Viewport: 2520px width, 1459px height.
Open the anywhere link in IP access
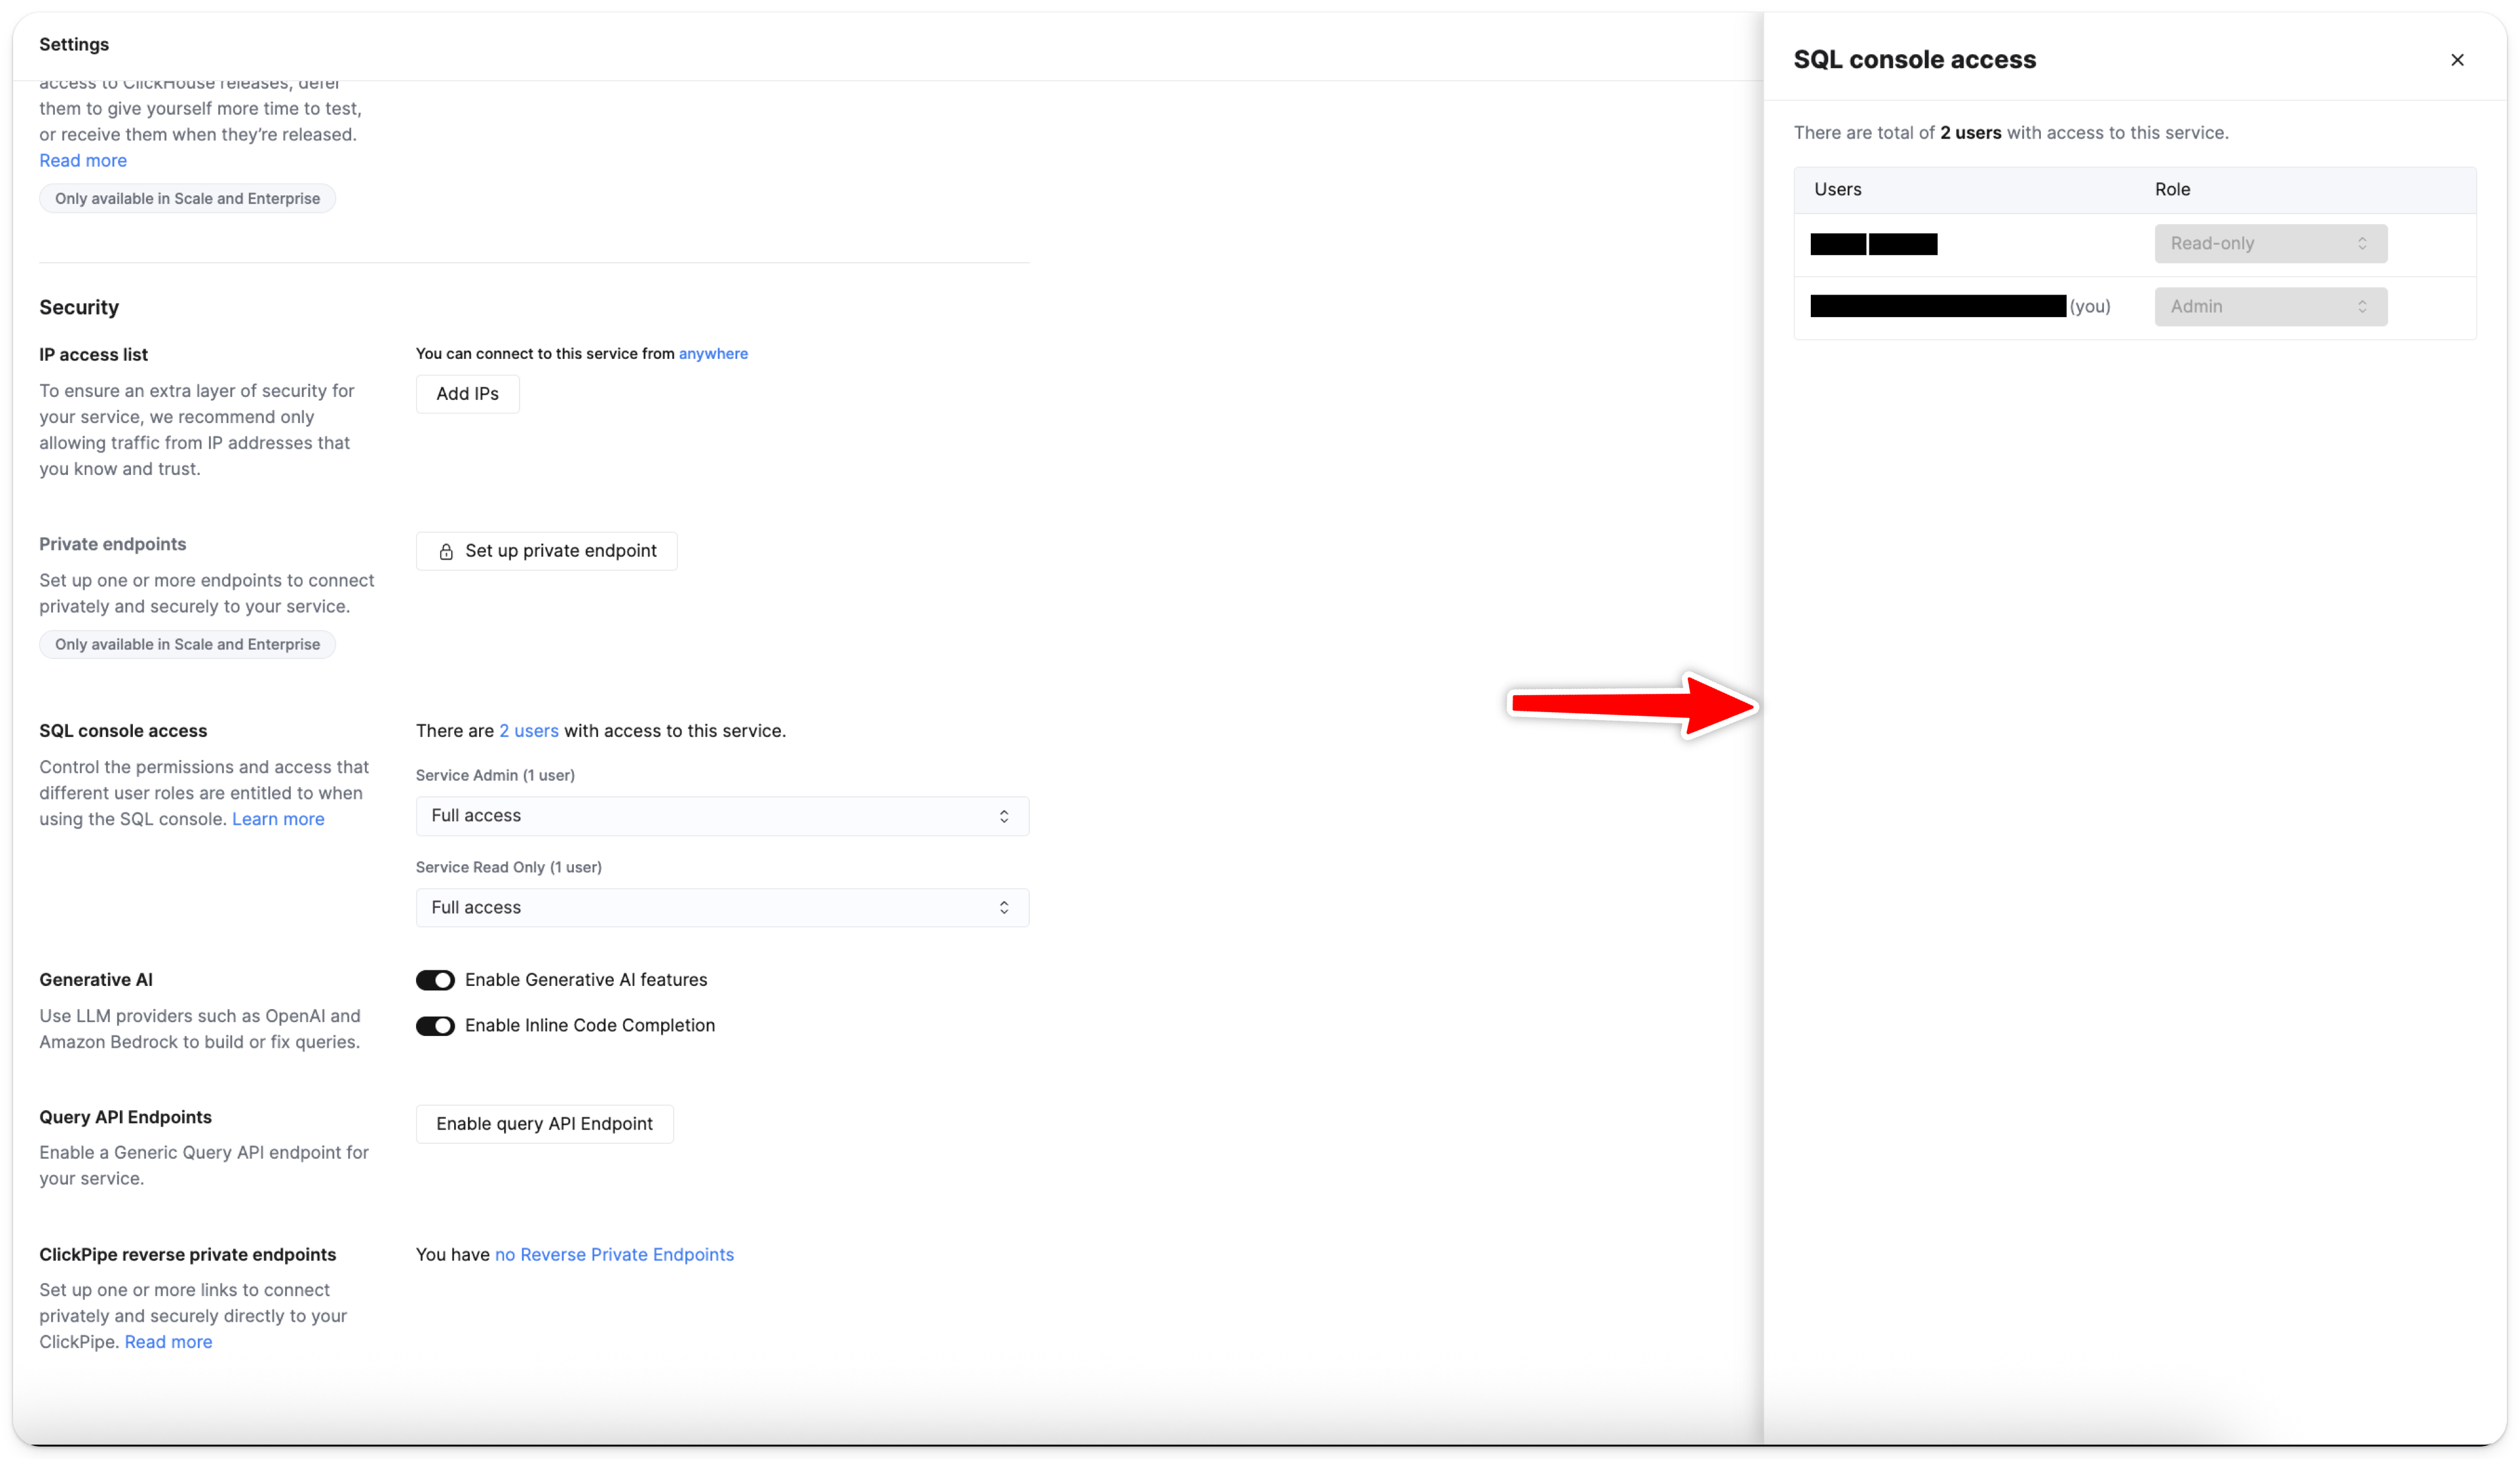coord(713,353)
